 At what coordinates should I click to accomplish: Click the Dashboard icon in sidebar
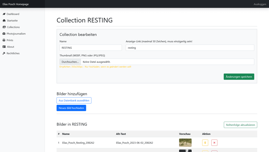4,14
